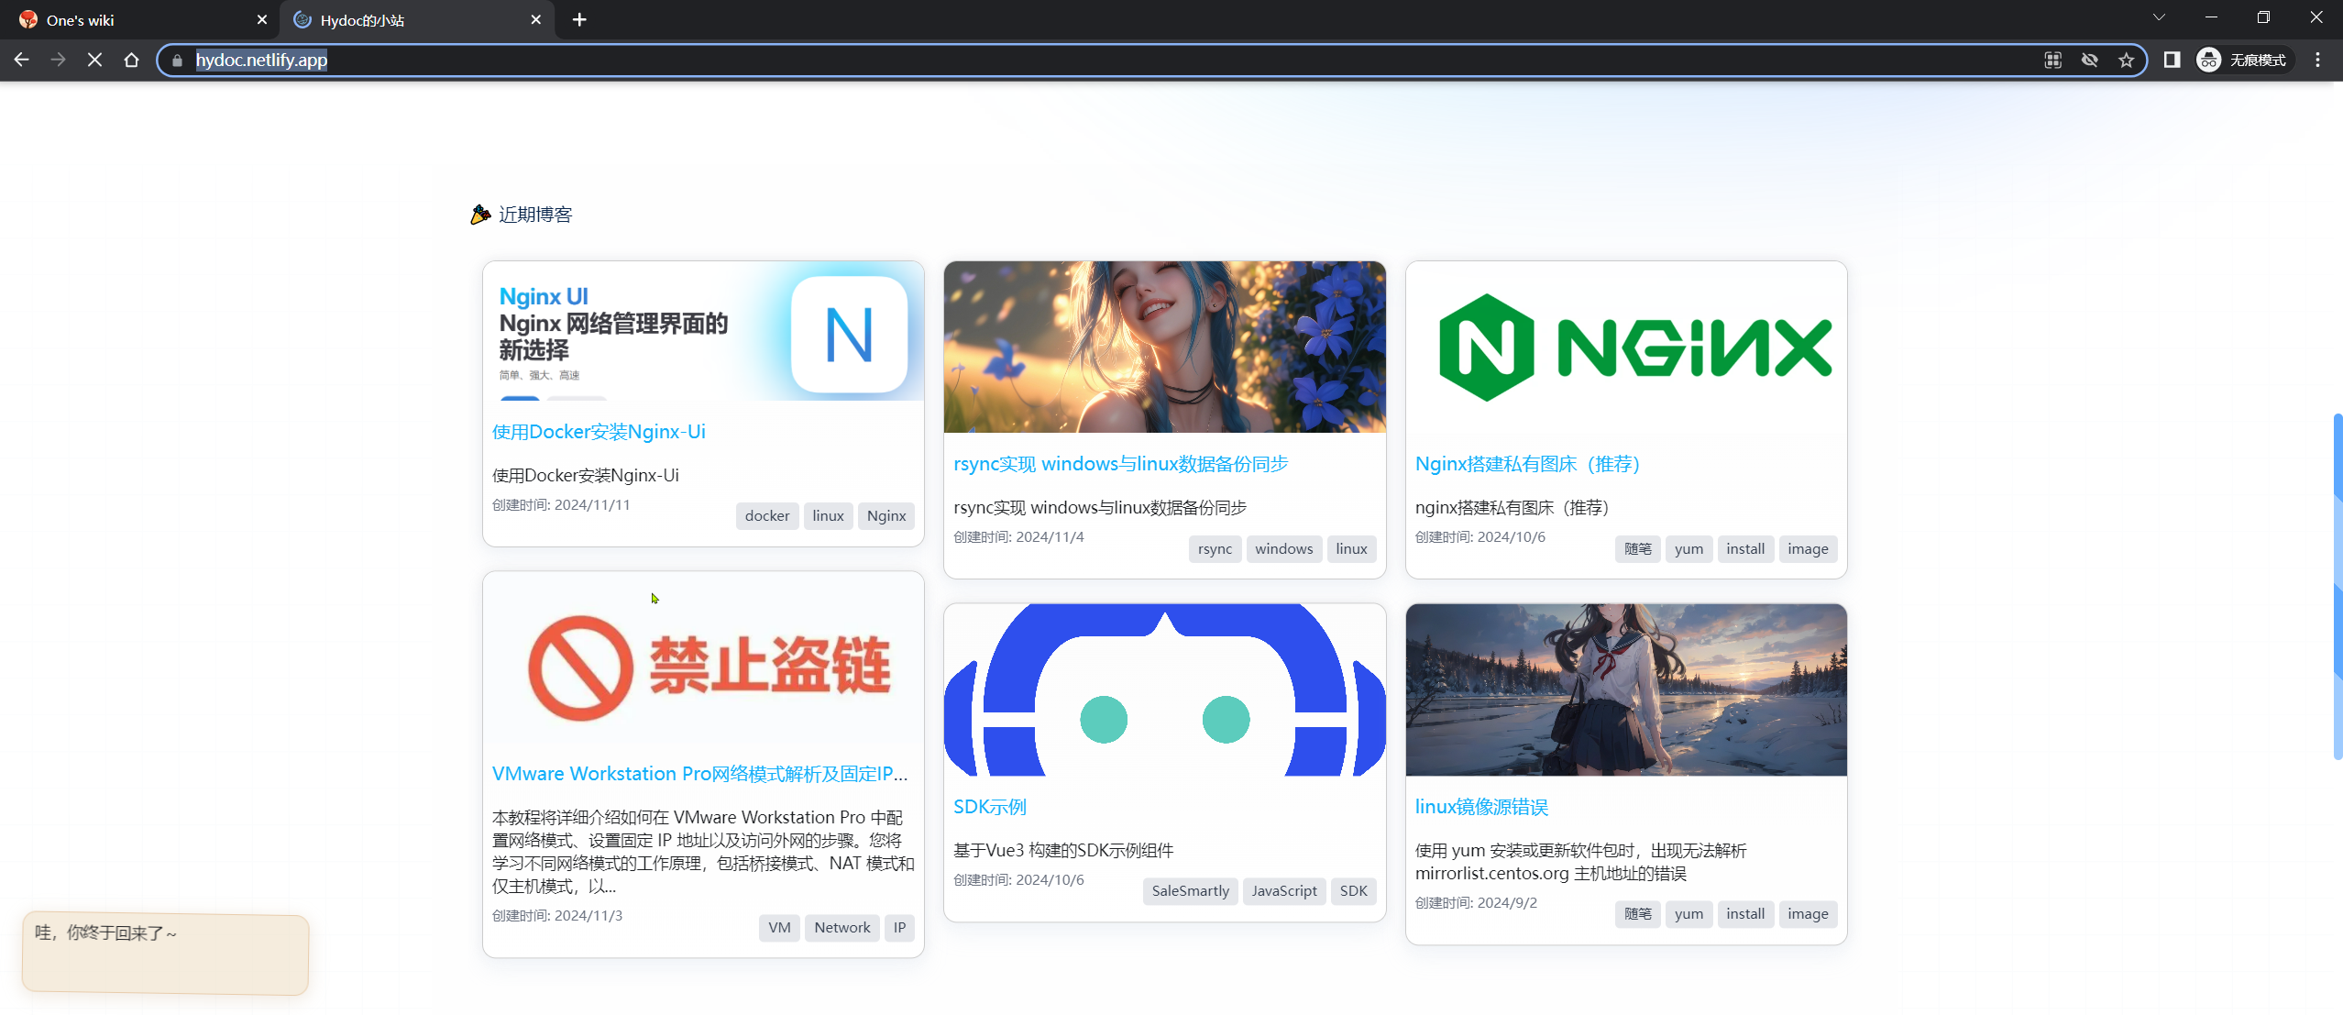Open the SDK示例 article link
Screen dimensions: 2343x1015
990,807
